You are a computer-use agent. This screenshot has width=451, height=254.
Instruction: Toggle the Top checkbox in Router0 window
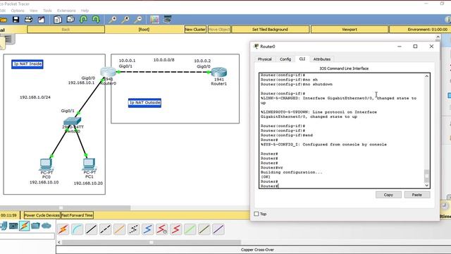pyautogui.click(x=257, y=214)
